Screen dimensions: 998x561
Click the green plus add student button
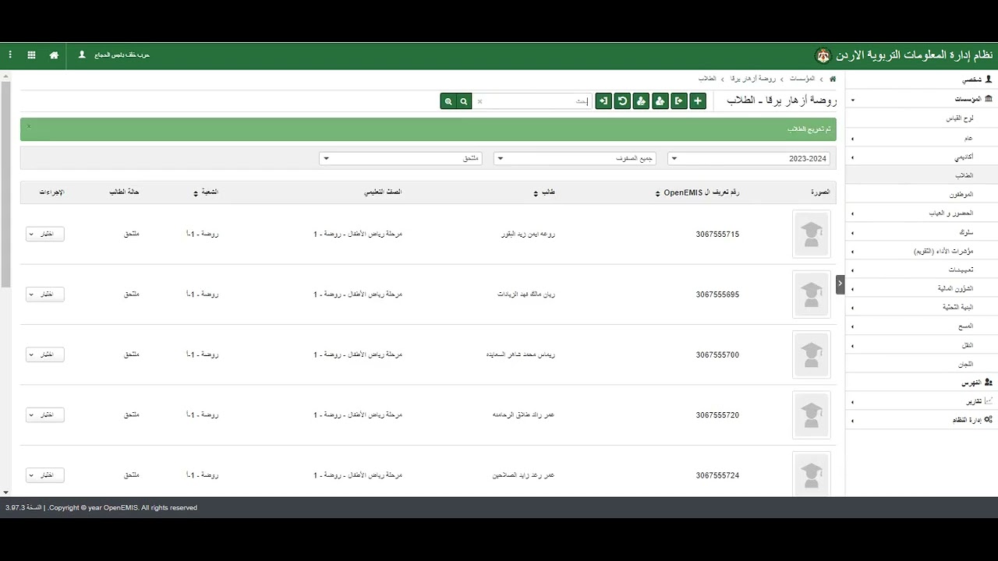[698, 101]
